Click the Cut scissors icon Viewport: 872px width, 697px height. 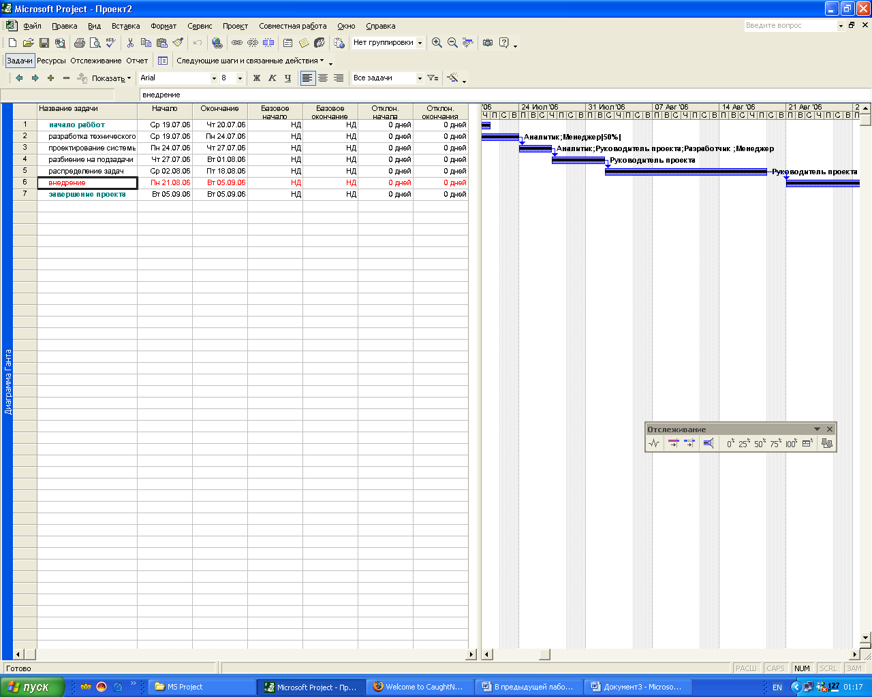[x=130, y=43]
